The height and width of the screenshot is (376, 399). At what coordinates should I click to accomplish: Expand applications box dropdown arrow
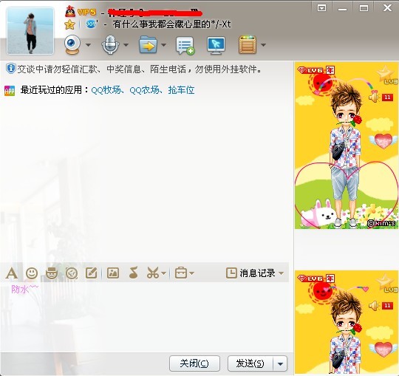point(263,45)
